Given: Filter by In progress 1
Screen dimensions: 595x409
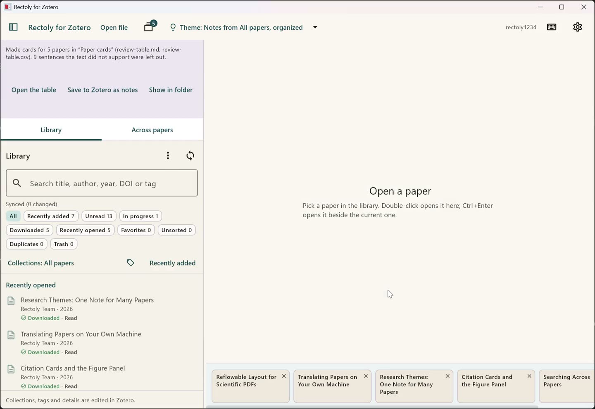Looking at the screenshot, I should [140, 216].
